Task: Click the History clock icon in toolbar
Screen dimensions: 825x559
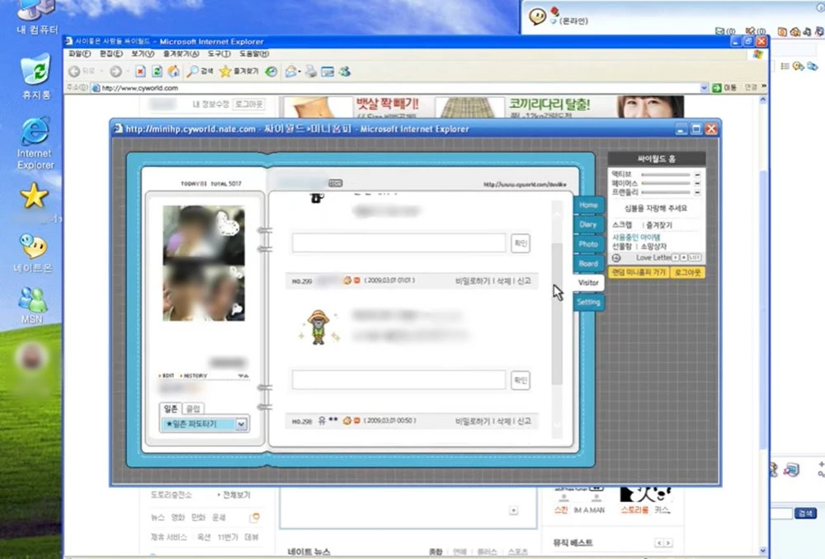Action: (x=271, y=72)
